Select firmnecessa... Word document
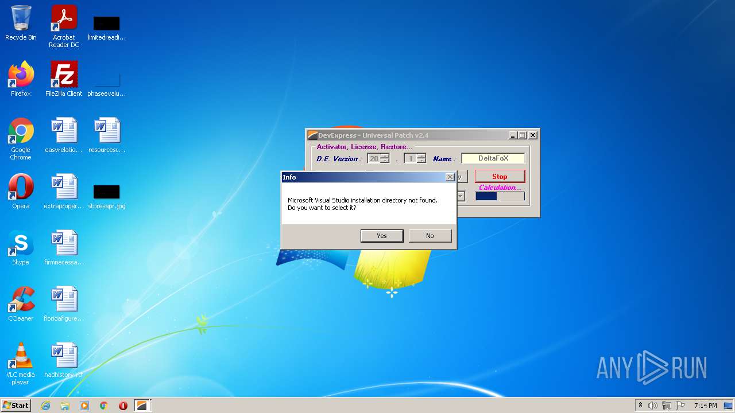Viewport: 735px width, 413px height. pyautogui.click(x=64, y=248)
